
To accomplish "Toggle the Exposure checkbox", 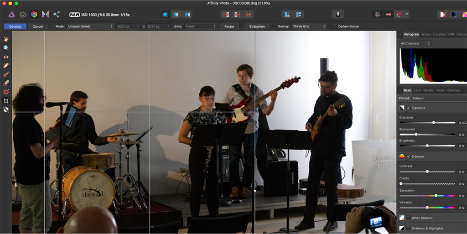I will pyautogui.click(x=409, y=108).
